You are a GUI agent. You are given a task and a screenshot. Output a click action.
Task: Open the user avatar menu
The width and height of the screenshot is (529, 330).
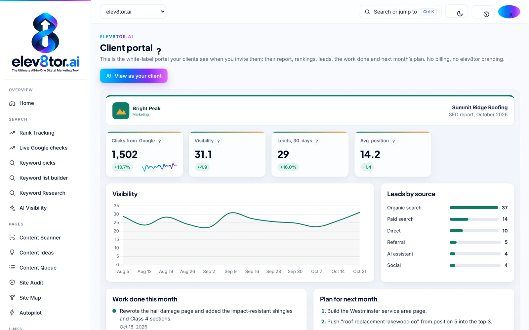[509, 12]
